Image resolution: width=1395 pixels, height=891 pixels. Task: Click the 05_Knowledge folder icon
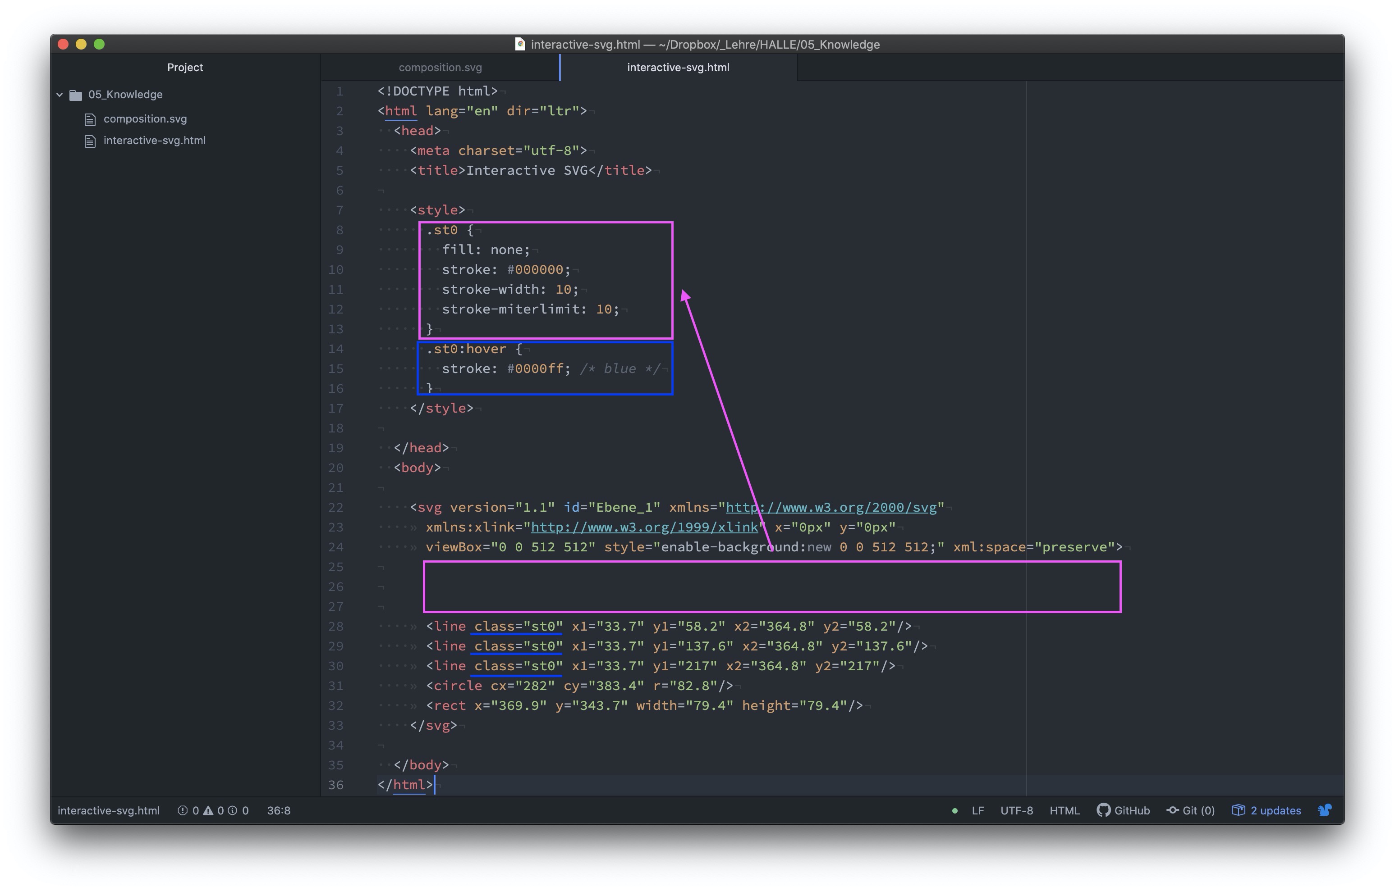click(76, 95)
